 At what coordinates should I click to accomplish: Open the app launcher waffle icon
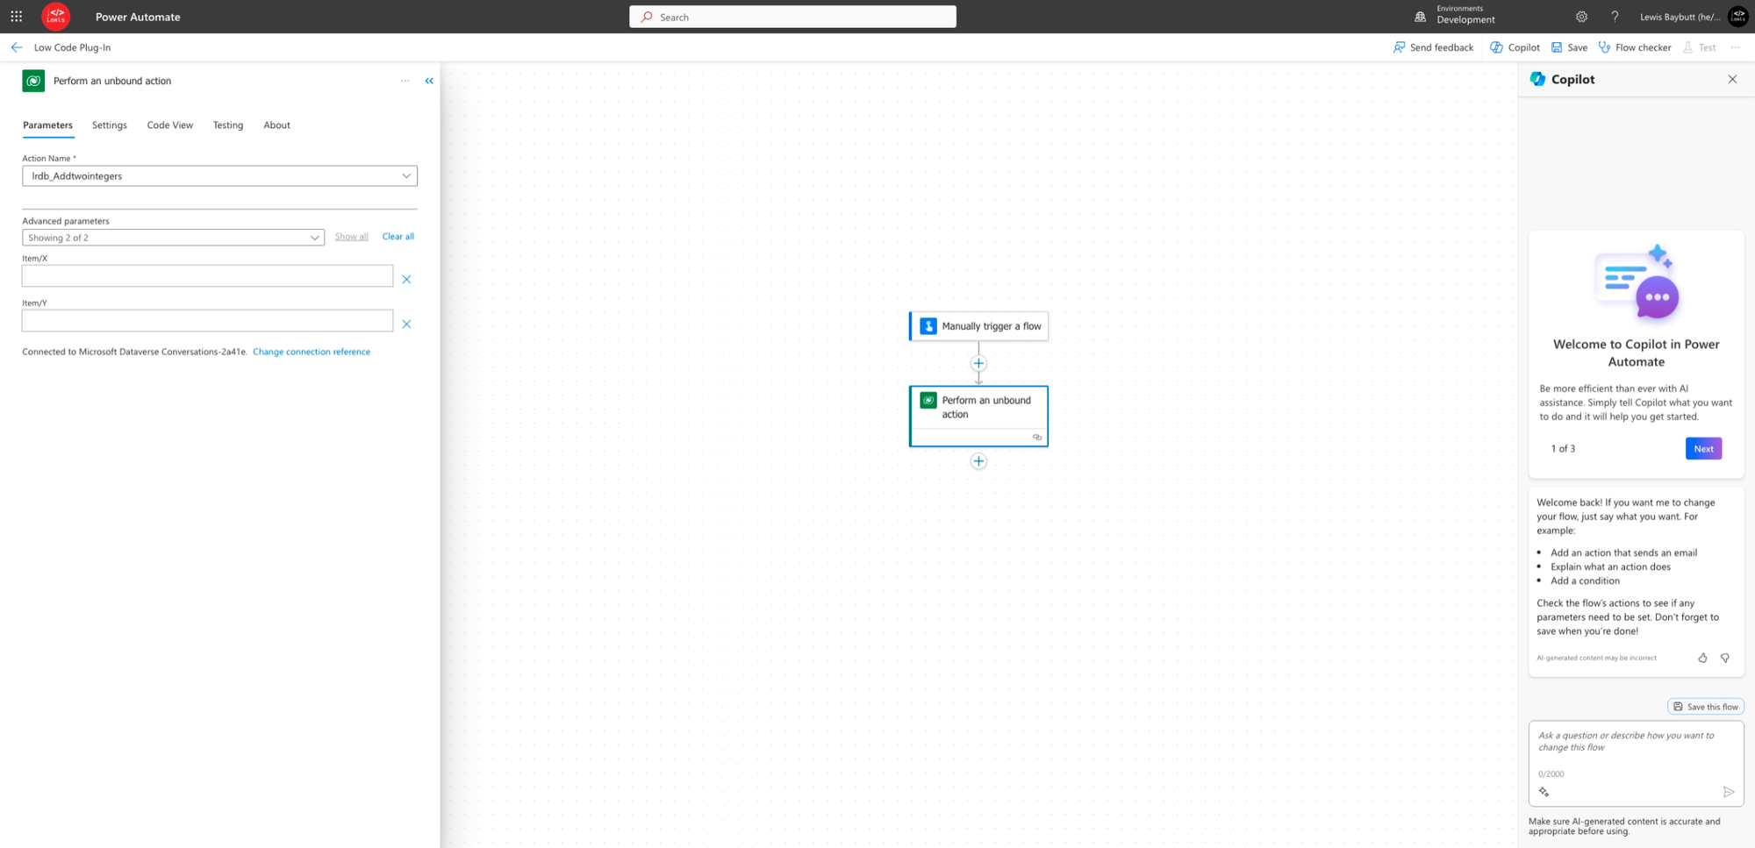(x=17, y=17)
